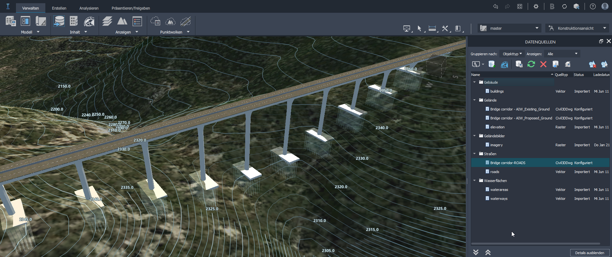Click the expand all double chevron

click(476, 252)
